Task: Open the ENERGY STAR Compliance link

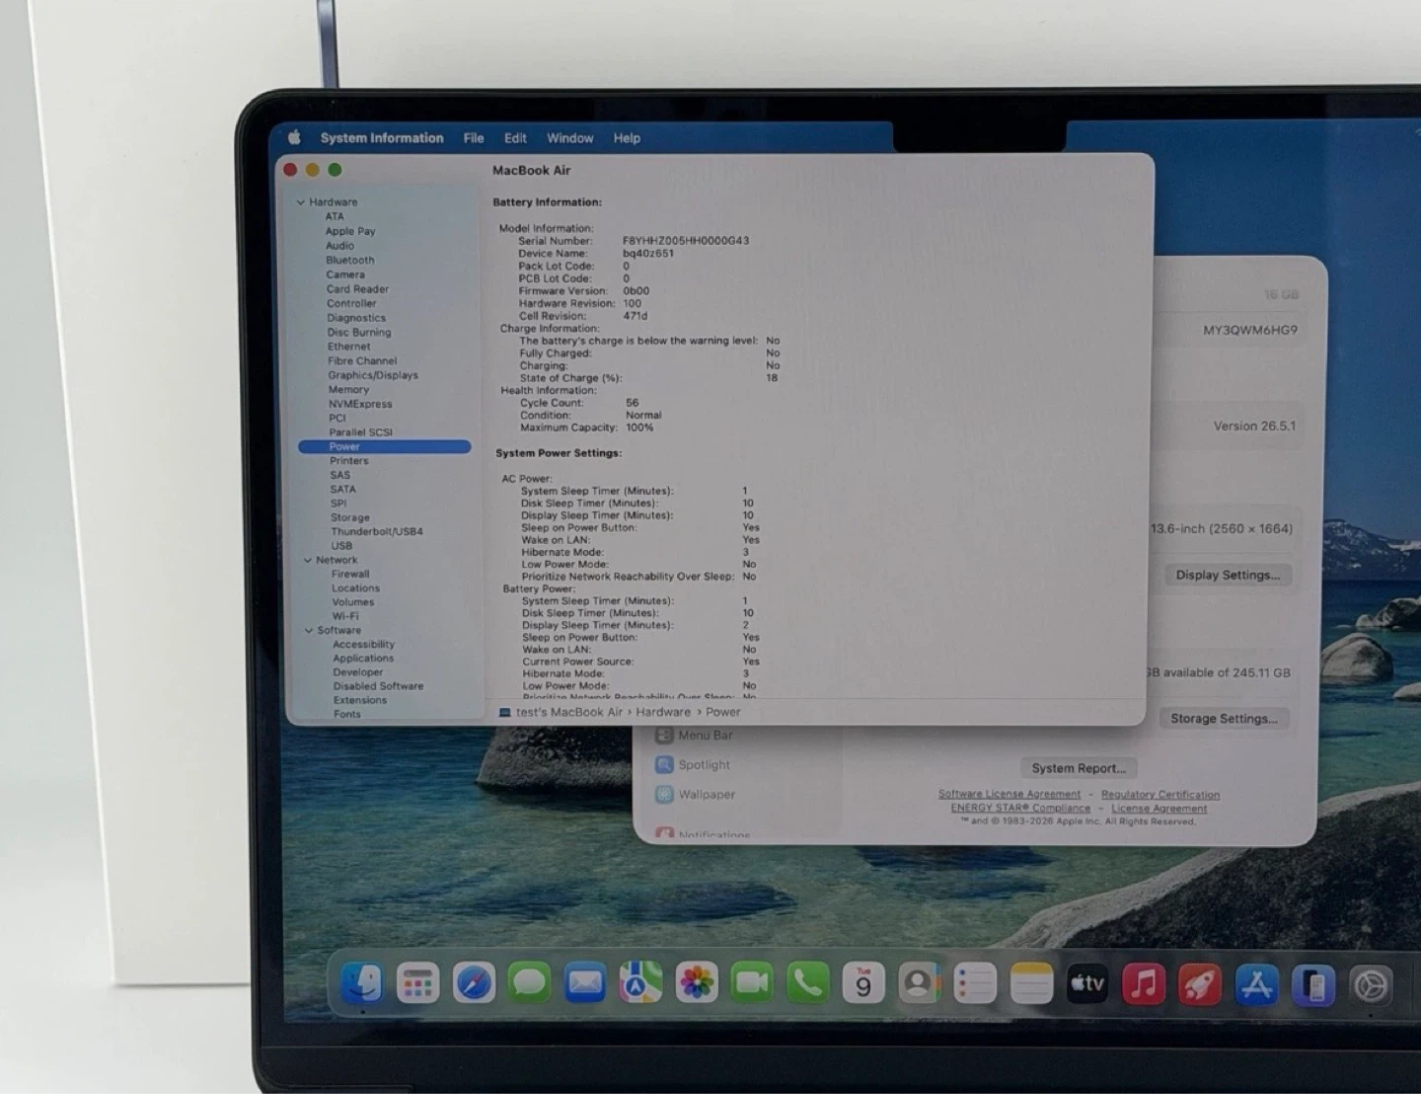Action: click(x=1020, y=808)
